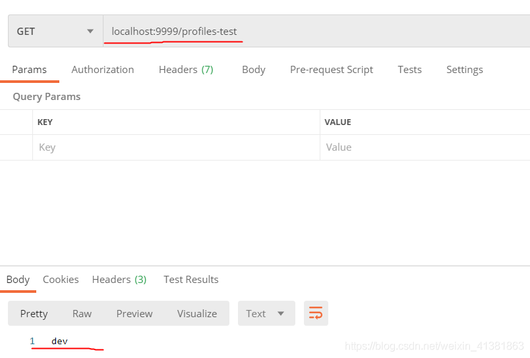Select the Preview view mode
The height and width of the screenshot is (358, 530).
pos(134,314)
